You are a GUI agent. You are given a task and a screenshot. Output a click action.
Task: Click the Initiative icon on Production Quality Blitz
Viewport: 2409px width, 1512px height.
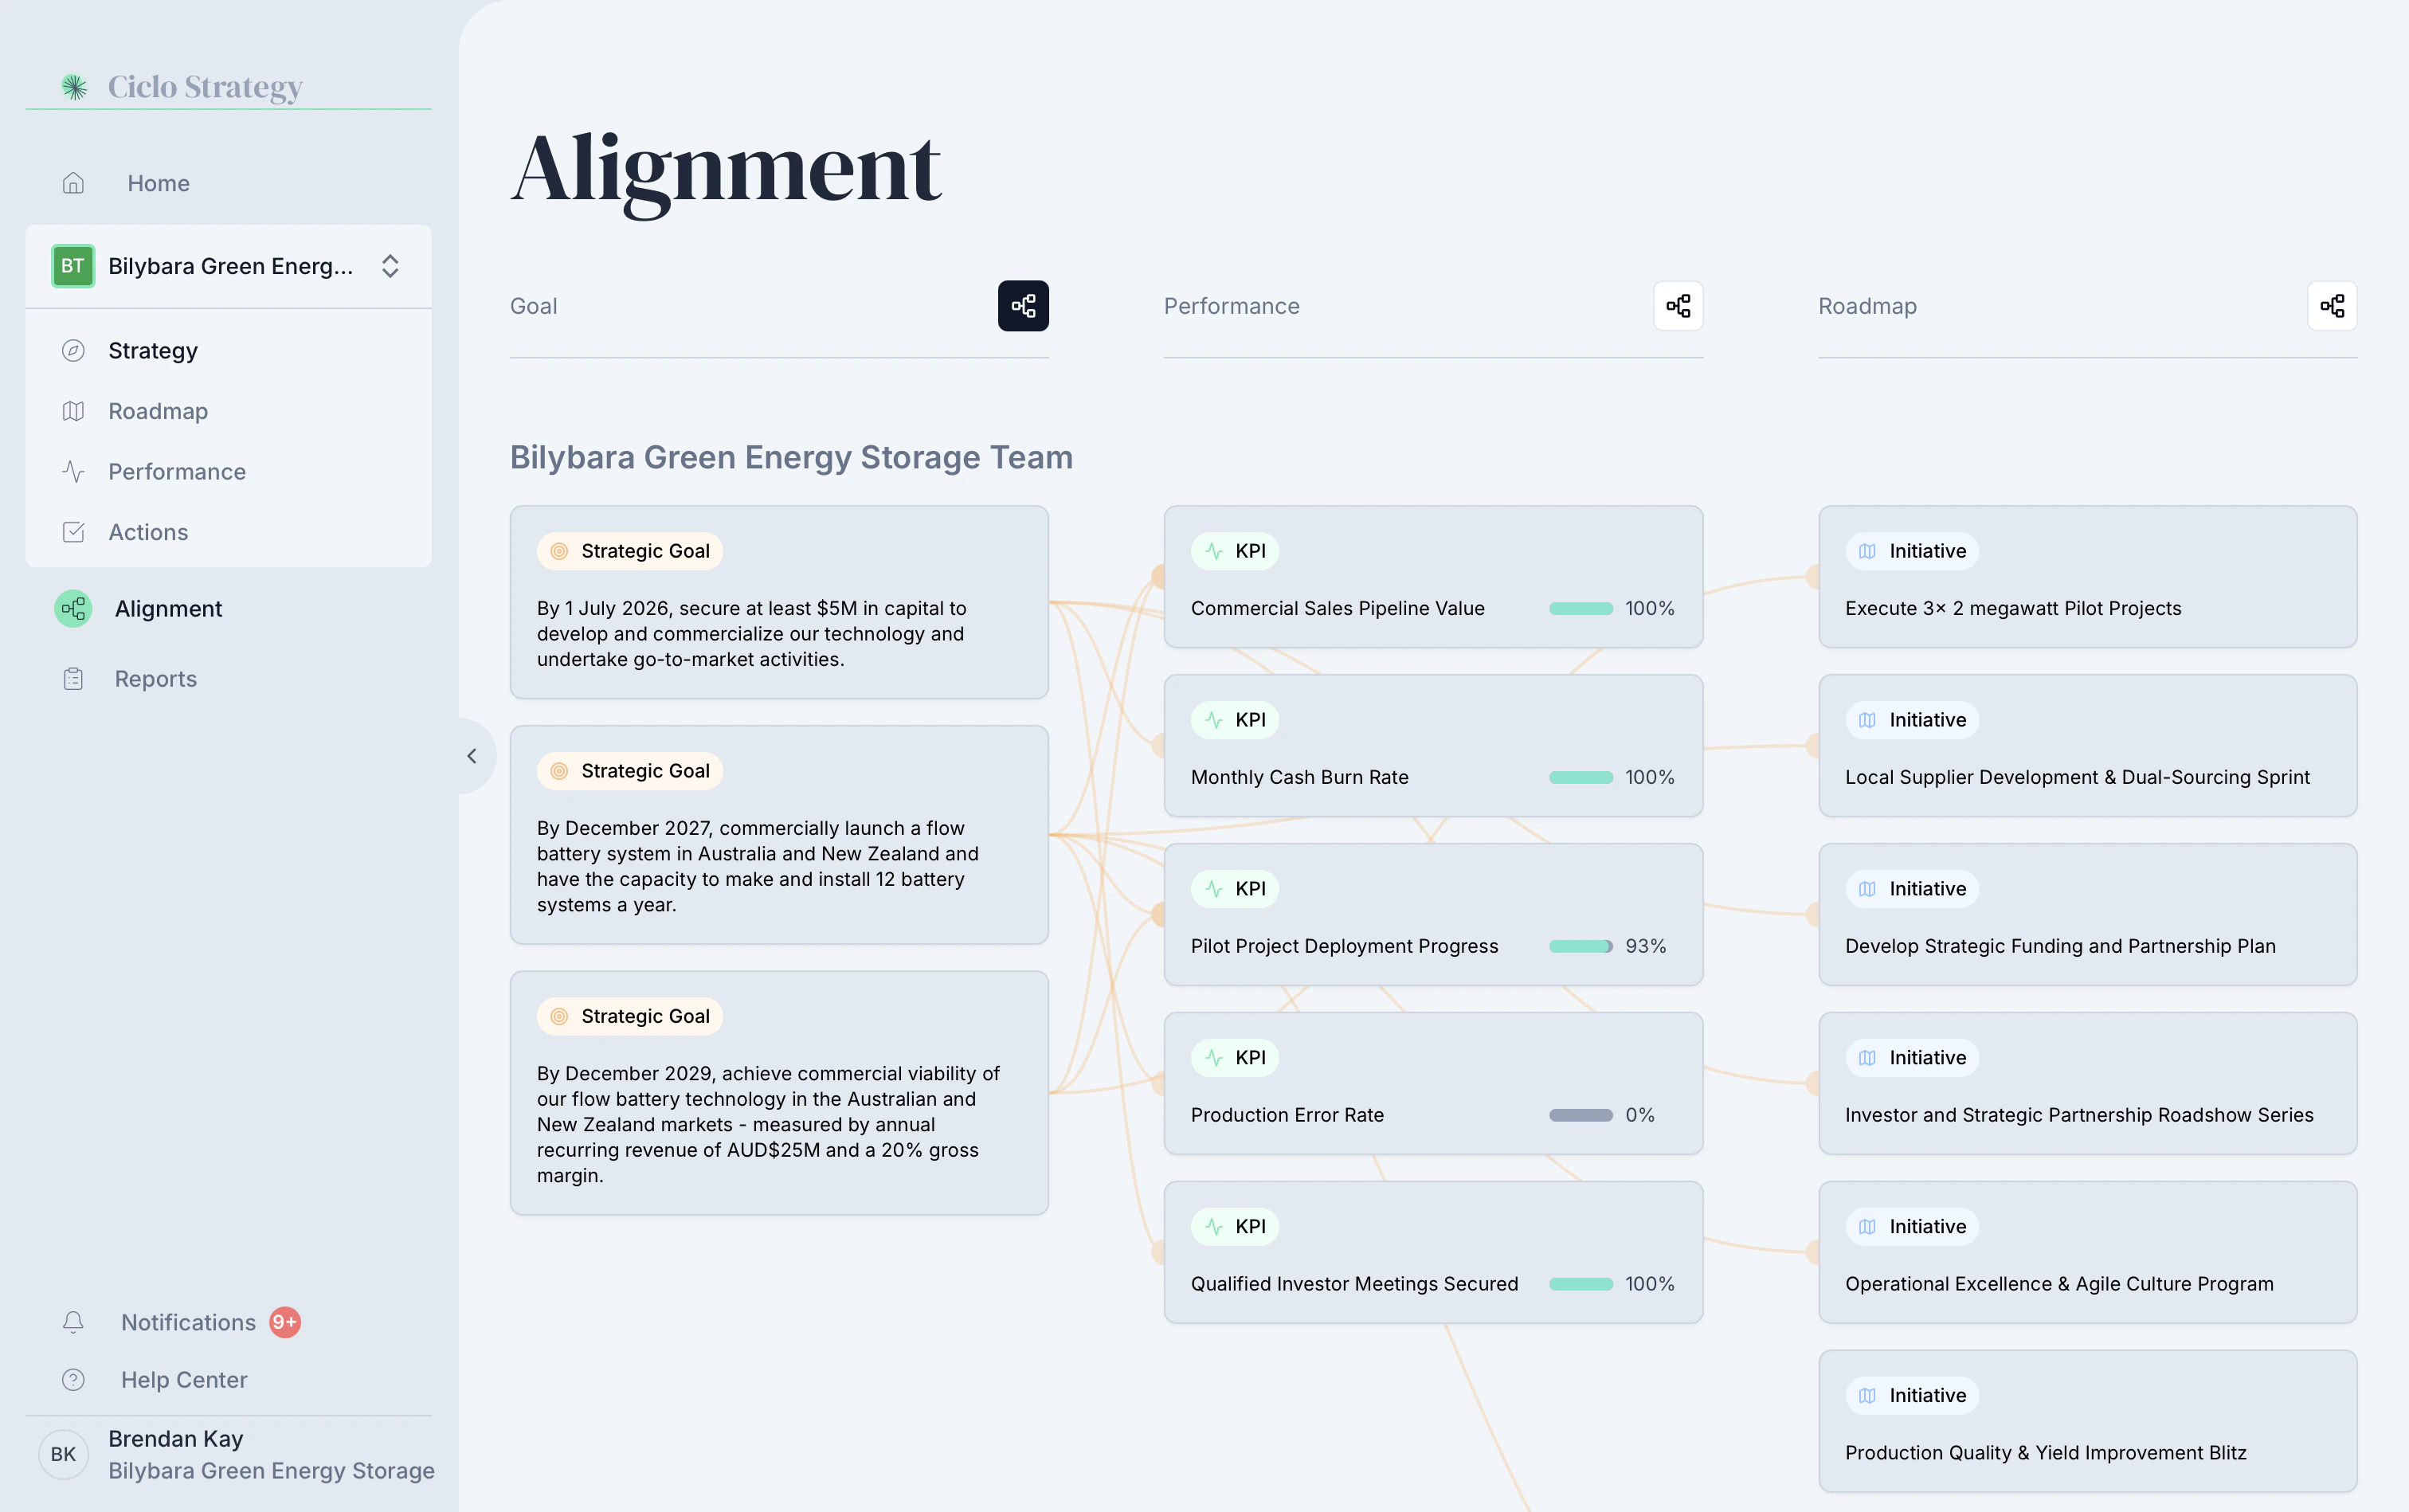click(x=1867, y=1396)
